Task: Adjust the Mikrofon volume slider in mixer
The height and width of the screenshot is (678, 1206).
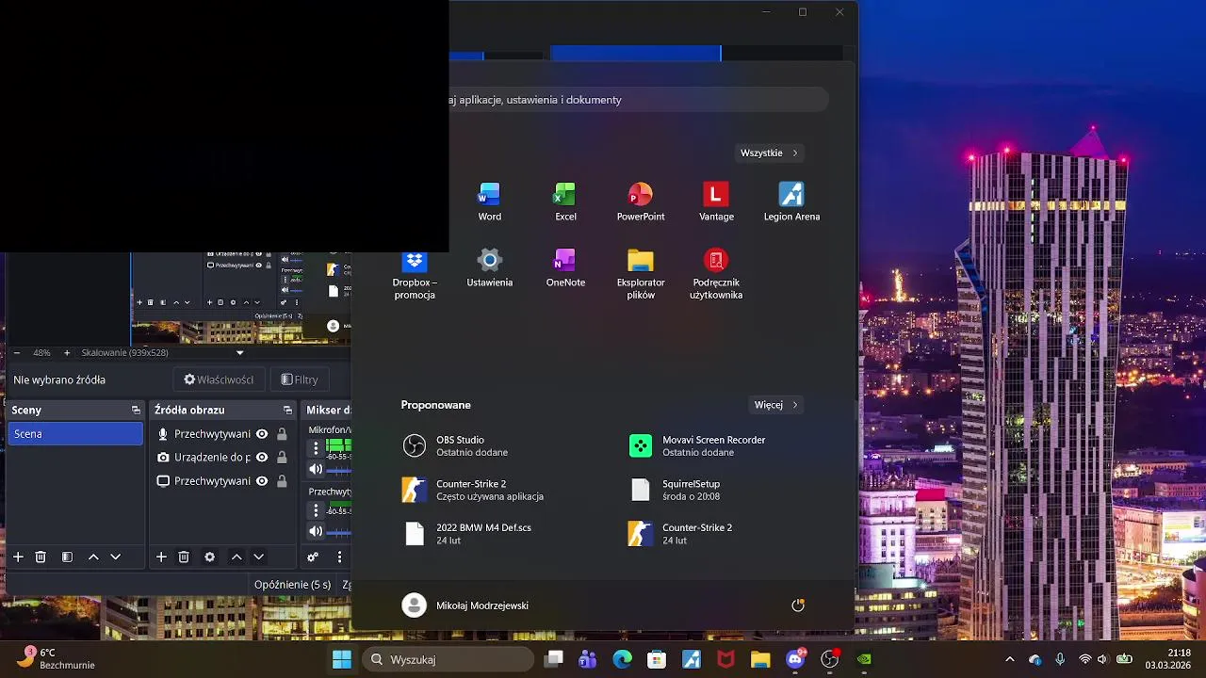Action: (339, 470)
